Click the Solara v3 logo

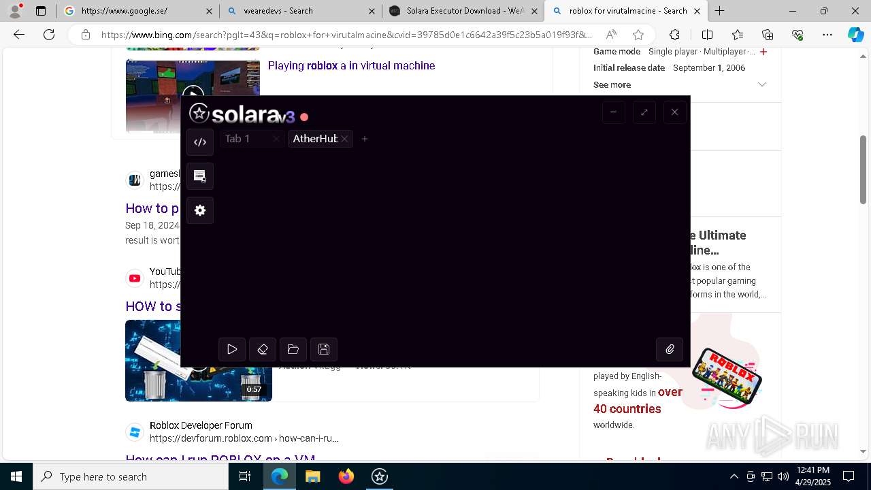(x=242, y=114)
